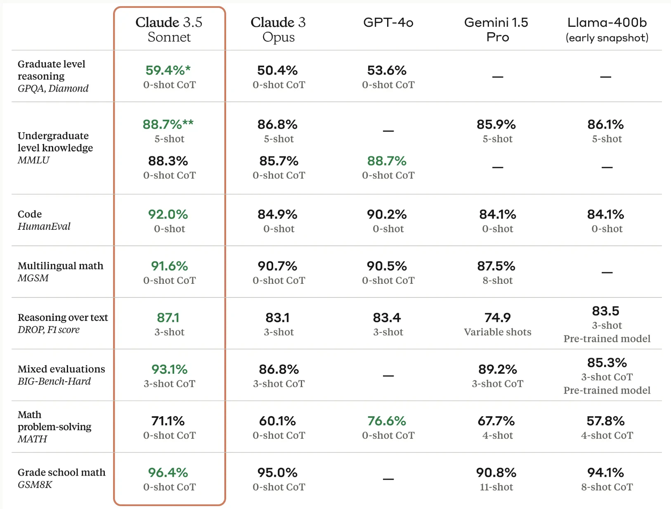
Task: Select the Graduate level reasoning row label
Action: [x=53, y=76]
